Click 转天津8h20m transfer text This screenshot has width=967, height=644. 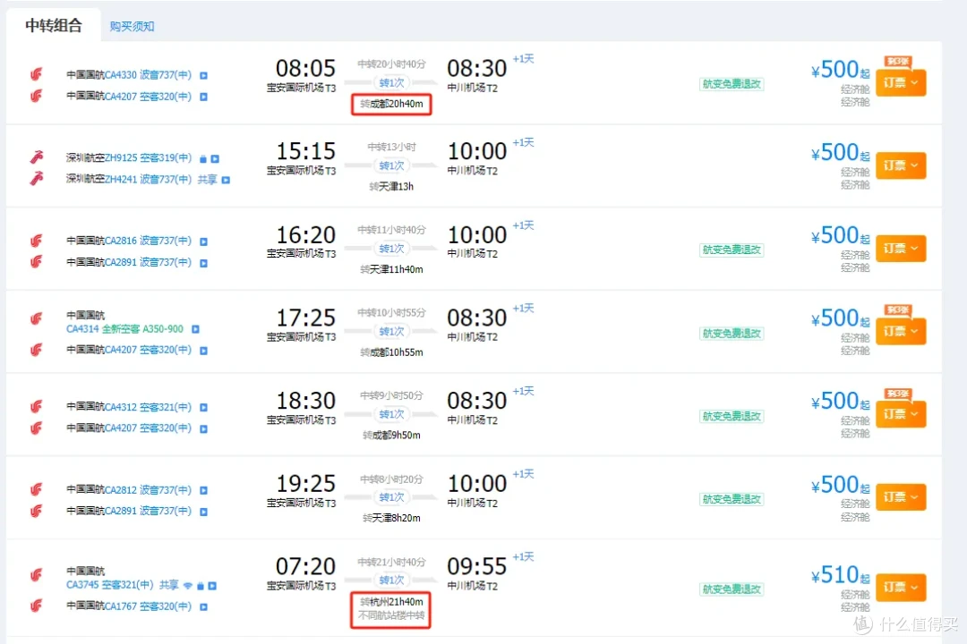391,518
